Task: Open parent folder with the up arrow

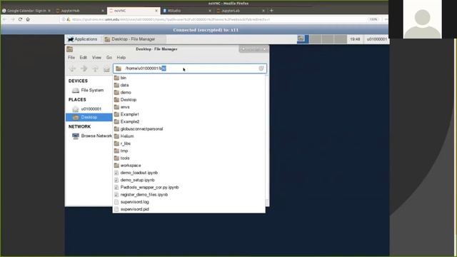Action: tap(95, 69)
